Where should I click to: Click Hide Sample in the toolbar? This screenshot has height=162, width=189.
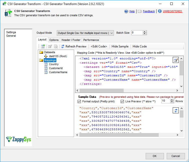pos(120,46)
